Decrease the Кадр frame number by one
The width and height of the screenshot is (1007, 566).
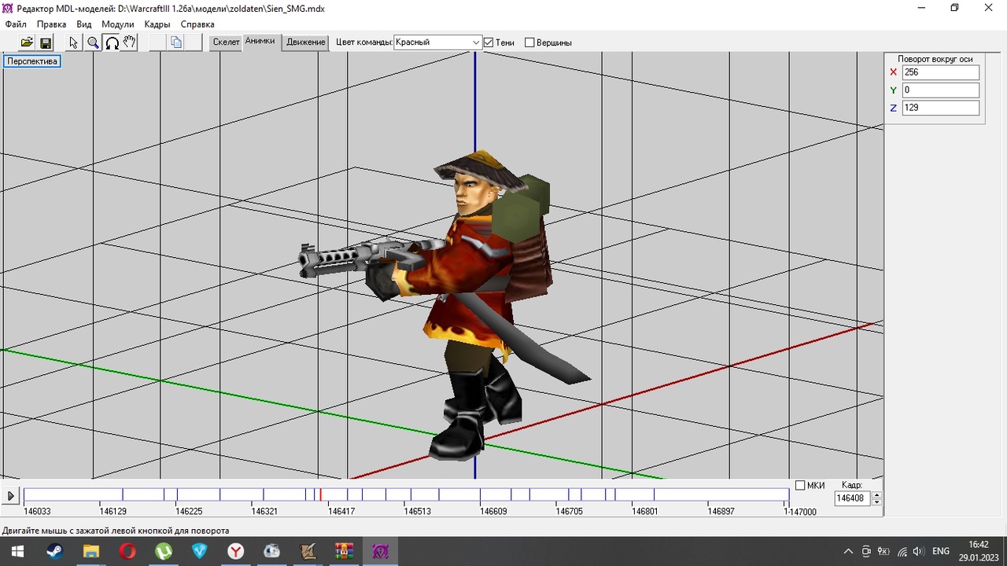coord(877,502)
